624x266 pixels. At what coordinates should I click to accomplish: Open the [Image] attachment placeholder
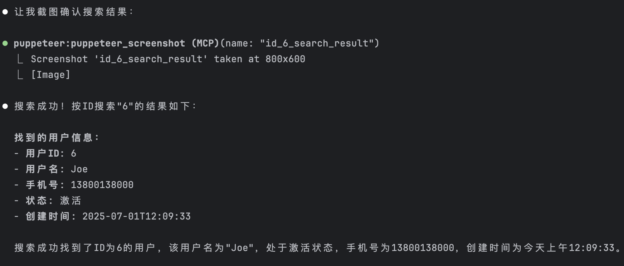[x=50, y=75]
